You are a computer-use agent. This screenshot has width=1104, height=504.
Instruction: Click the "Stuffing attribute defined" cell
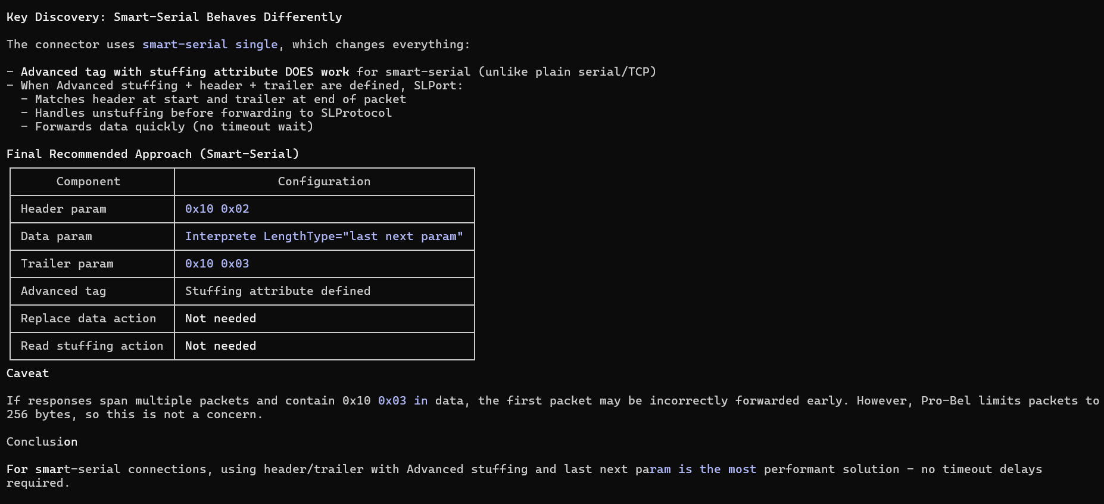(x=277, y=291)
